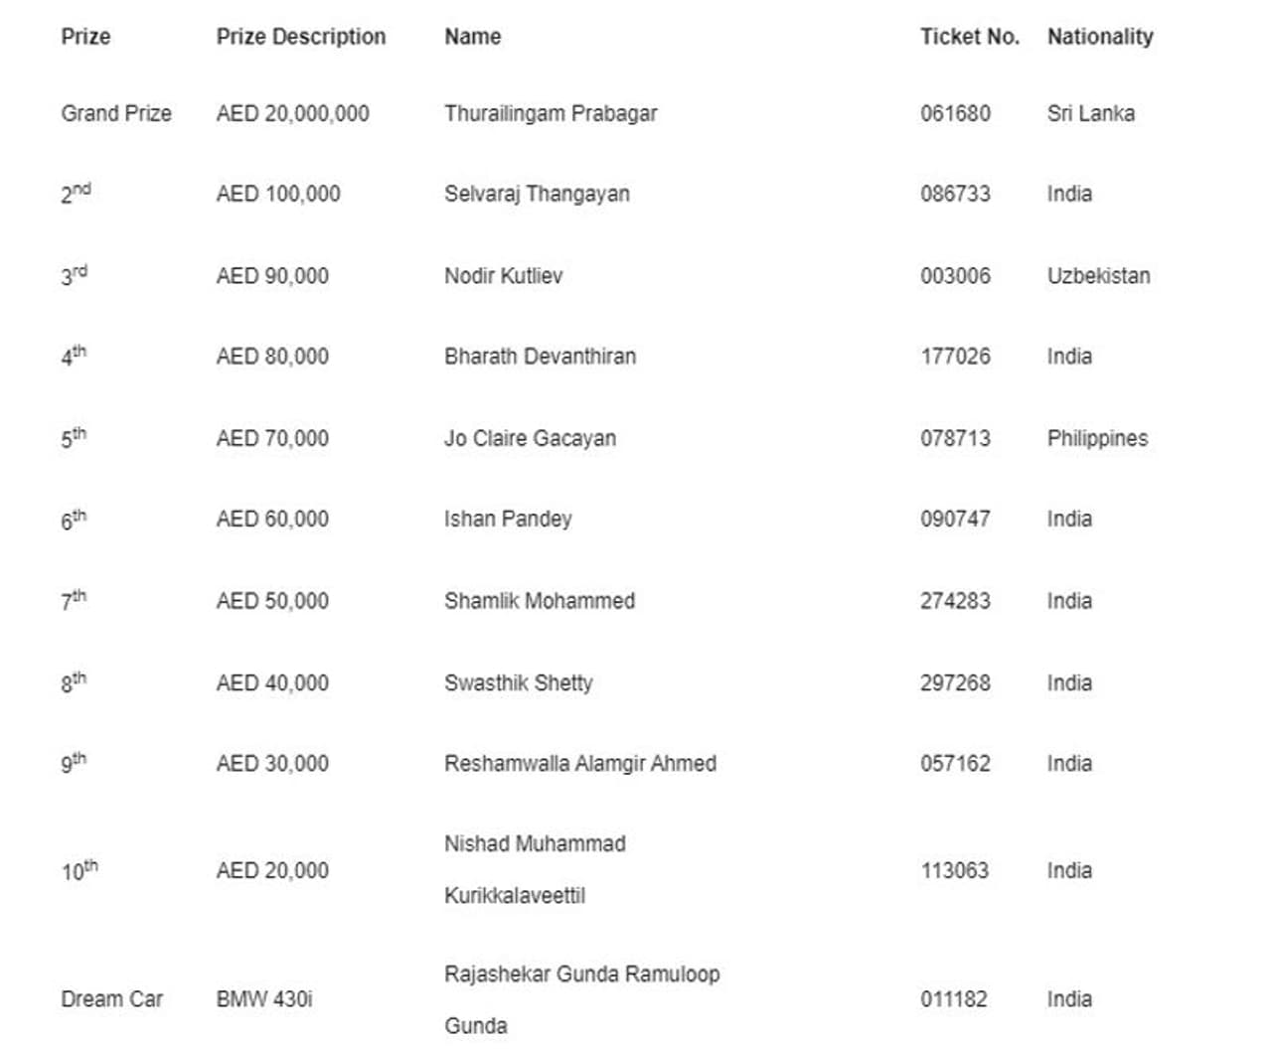Select the AED 20,000,000 prize amount

tap(292, 113)
